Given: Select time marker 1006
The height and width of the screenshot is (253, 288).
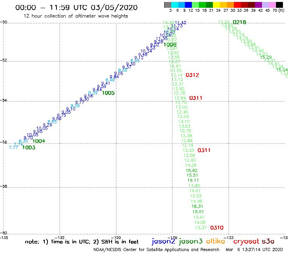Looking at the screenshot, I should (x=170, y=45).
